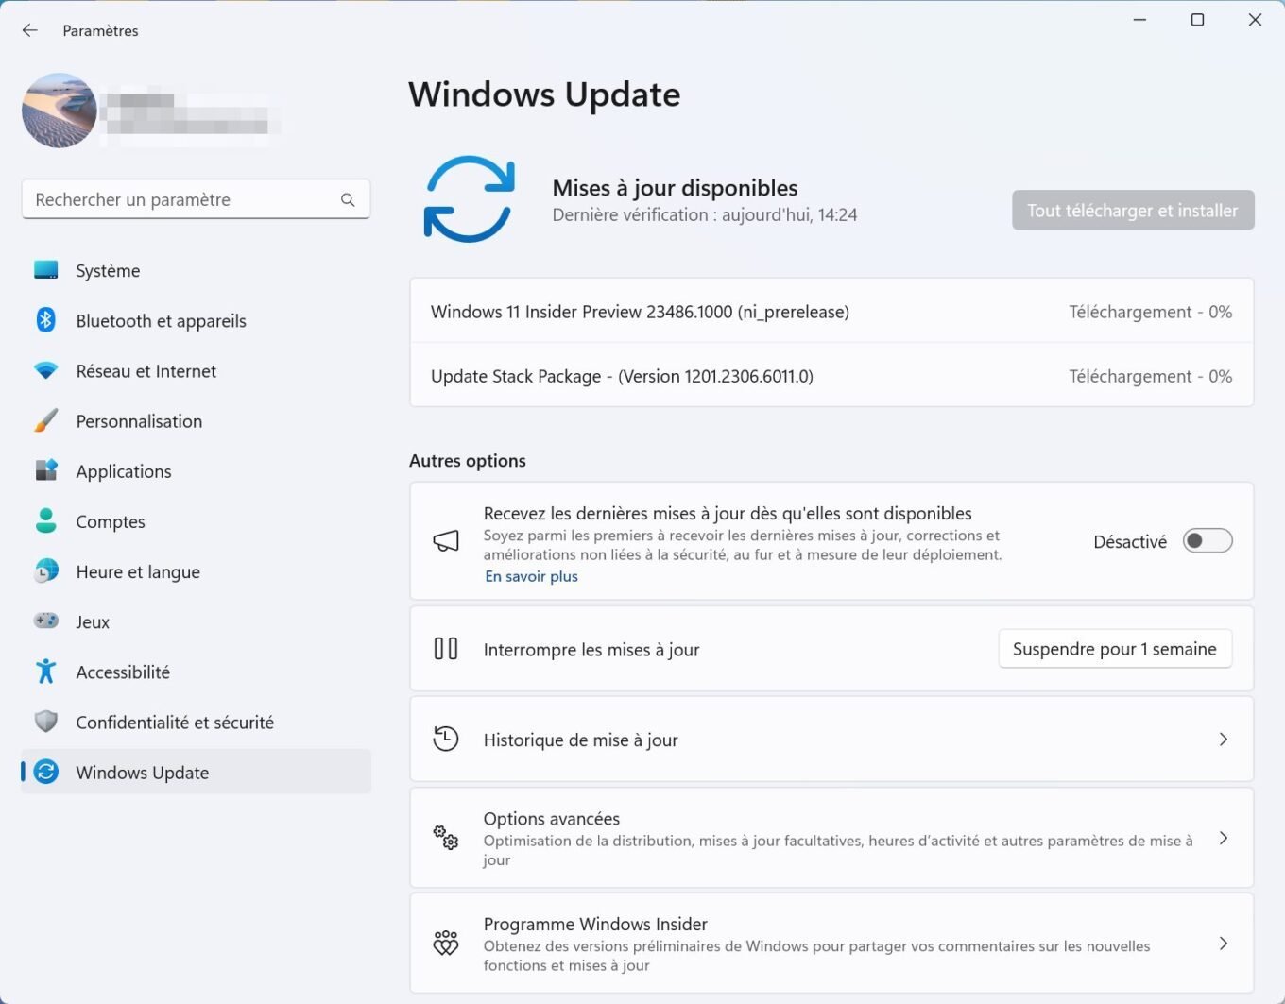The width and height of the screenshot is (1285, 1004).
Task: Click the paintbrush icon for Personnalisation
Action: pyautogui.click(x=45, y=420)
